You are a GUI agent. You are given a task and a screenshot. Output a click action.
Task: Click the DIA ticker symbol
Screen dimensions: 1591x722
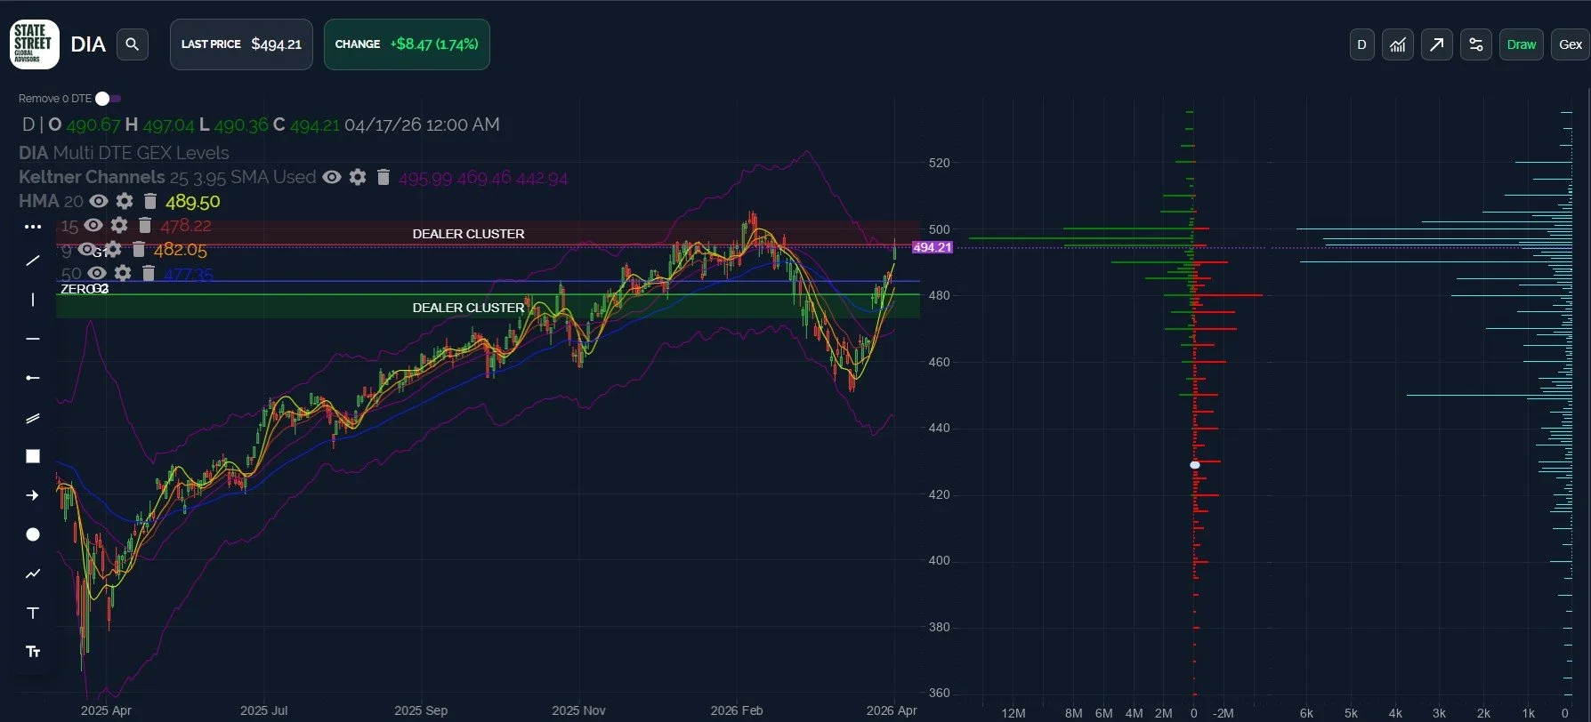point(88,44)
